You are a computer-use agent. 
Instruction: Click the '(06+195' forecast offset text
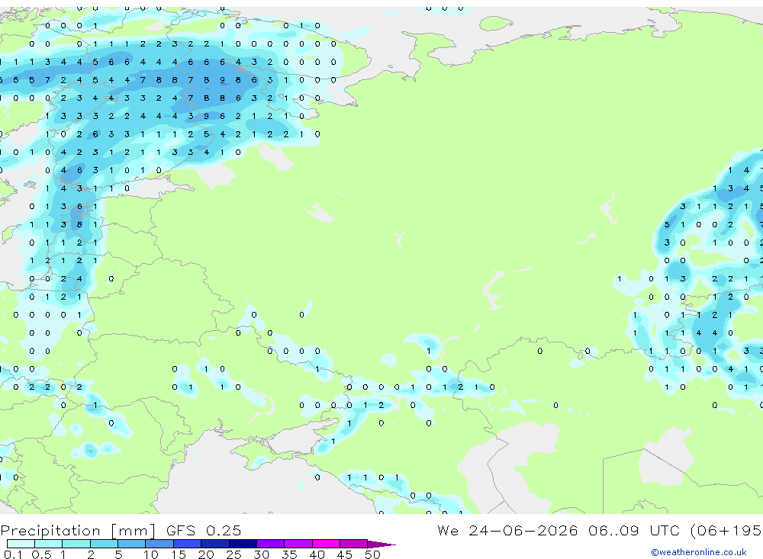726,531
